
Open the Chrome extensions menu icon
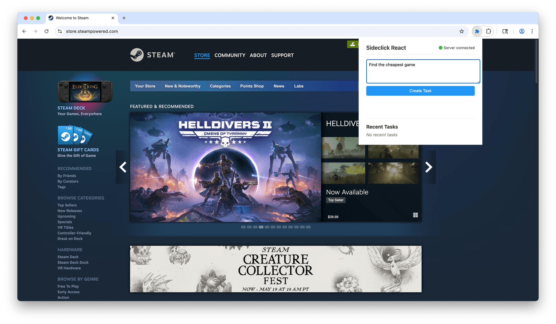click(x=489, y=31)
